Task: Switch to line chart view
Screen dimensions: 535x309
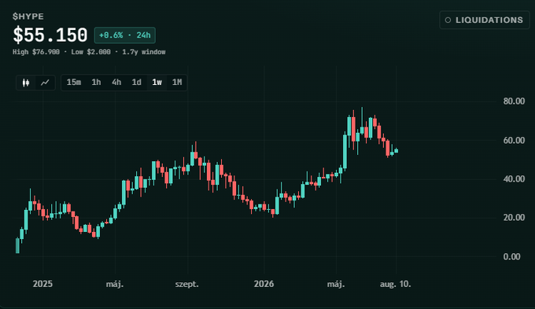Action: tap(45, 83)
